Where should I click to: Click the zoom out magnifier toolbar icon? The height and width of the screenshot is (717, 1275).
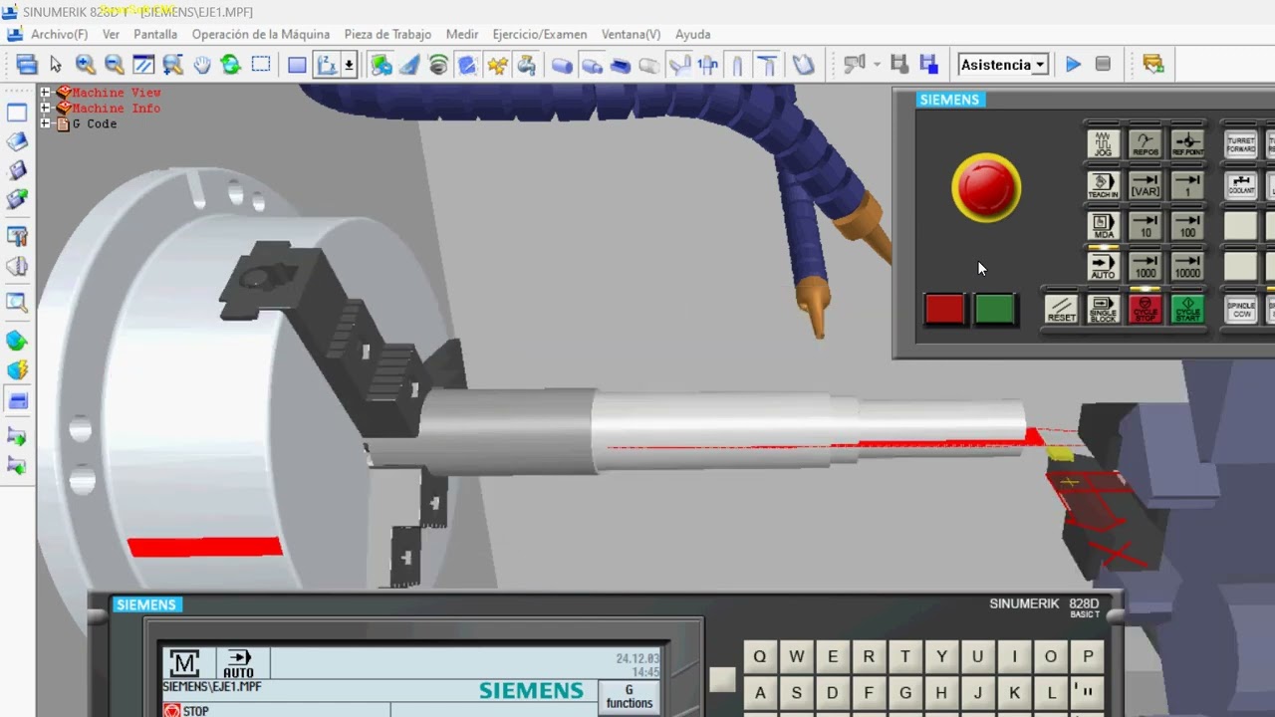click(x=115, y=65)
